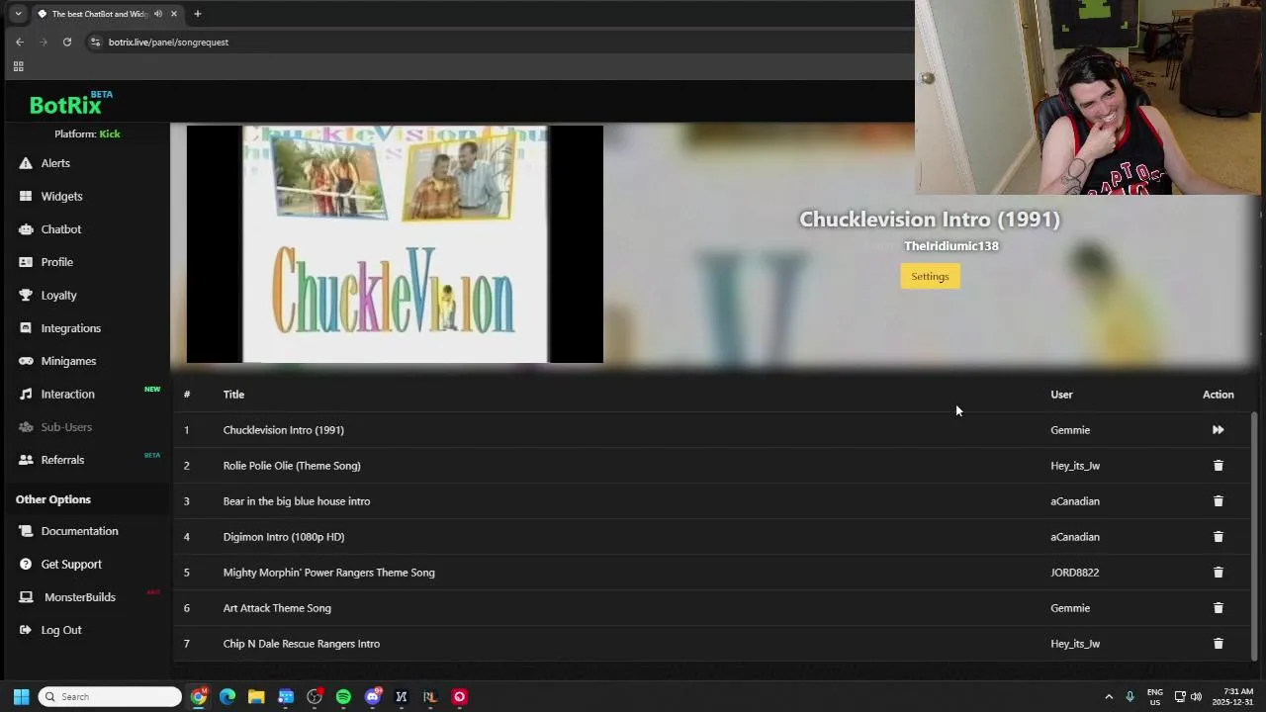Click the song list vertical scrollbar

[x=1254, y=537]
